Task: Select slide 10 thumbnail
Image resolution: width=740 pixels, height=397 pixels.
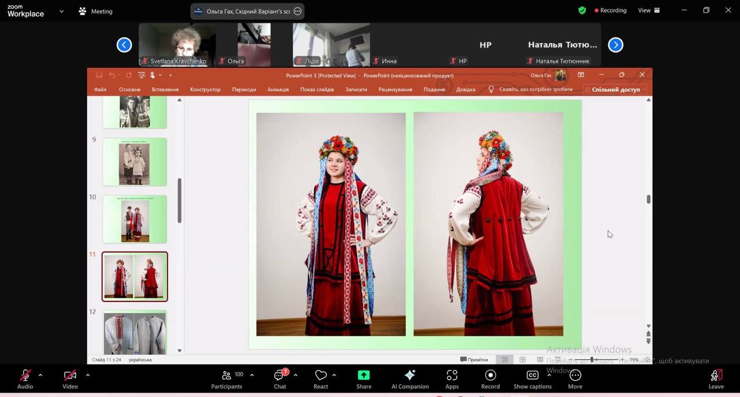Action: (135, 219)
